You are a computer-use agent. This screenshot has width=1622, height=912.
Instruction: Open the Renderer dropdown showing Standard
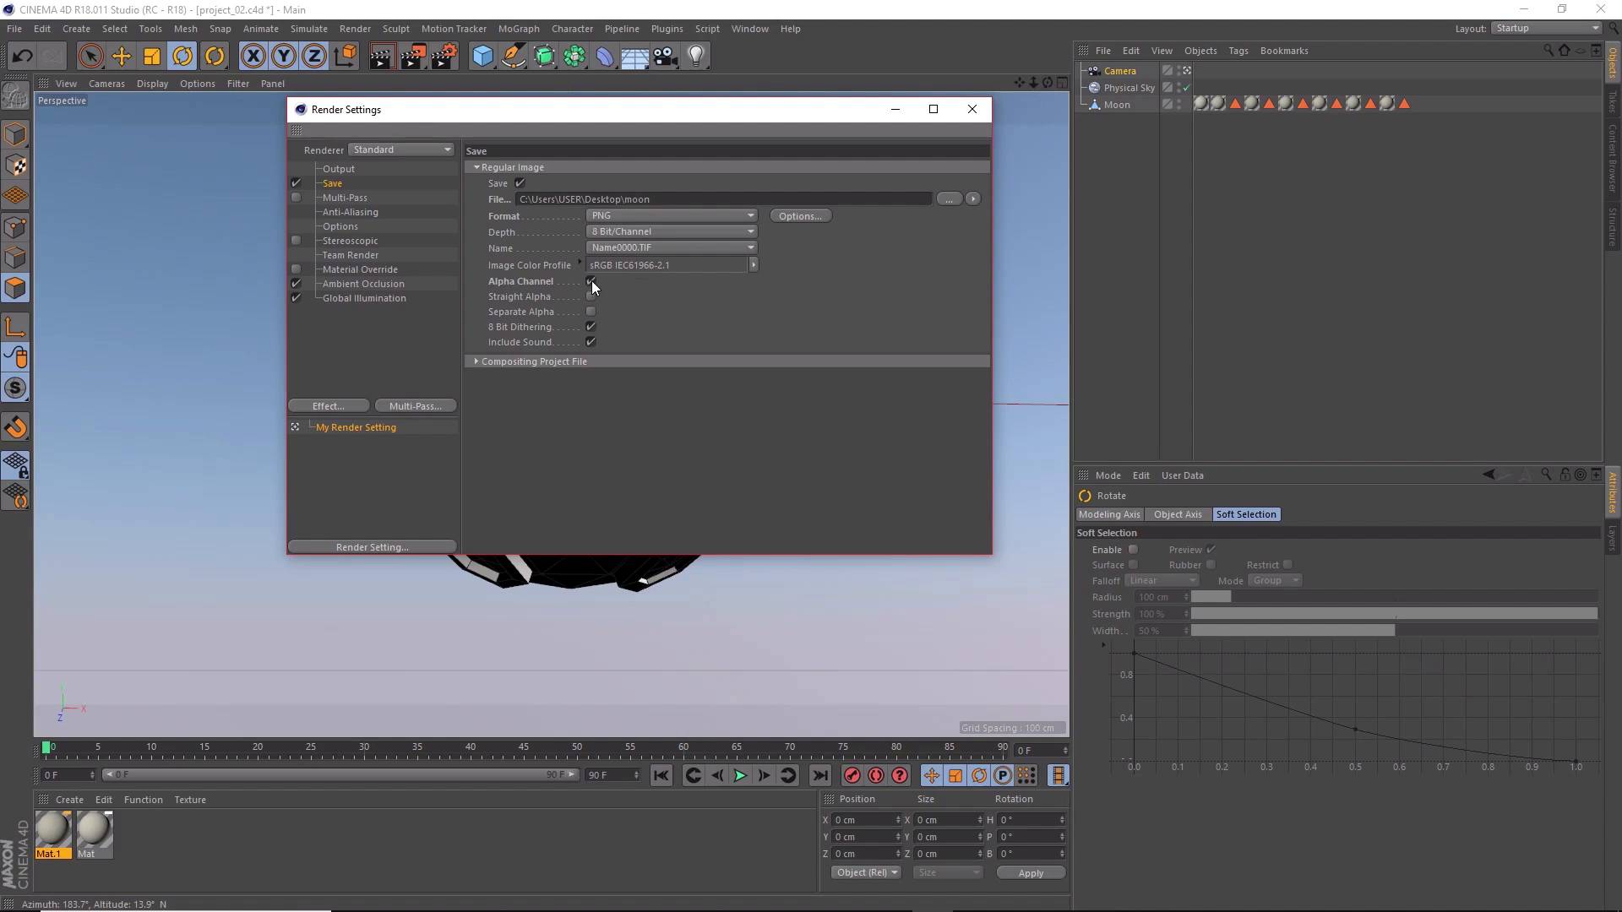pyautogui.click(x=400, y=149)
